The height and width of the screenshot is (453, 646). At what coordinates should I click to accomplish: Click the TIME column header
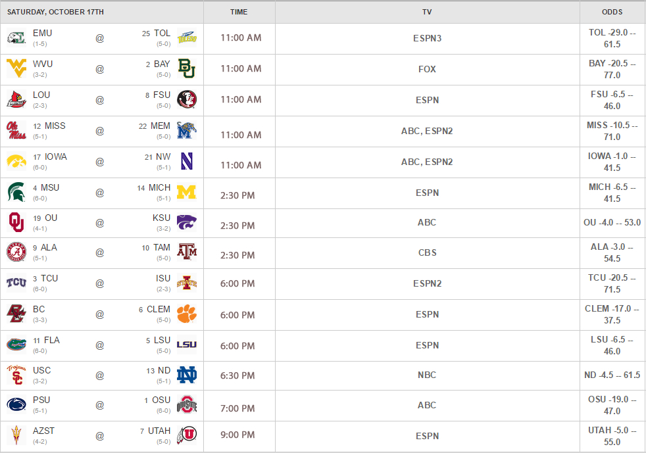239,12
